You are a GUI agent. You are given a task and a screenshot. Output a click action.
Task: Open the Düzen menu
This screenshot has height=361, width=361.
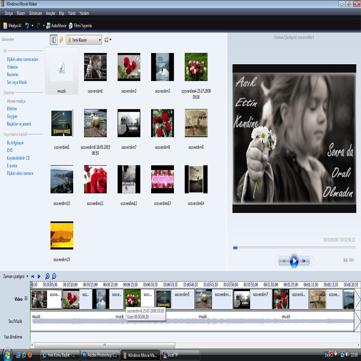click(21, 13)
